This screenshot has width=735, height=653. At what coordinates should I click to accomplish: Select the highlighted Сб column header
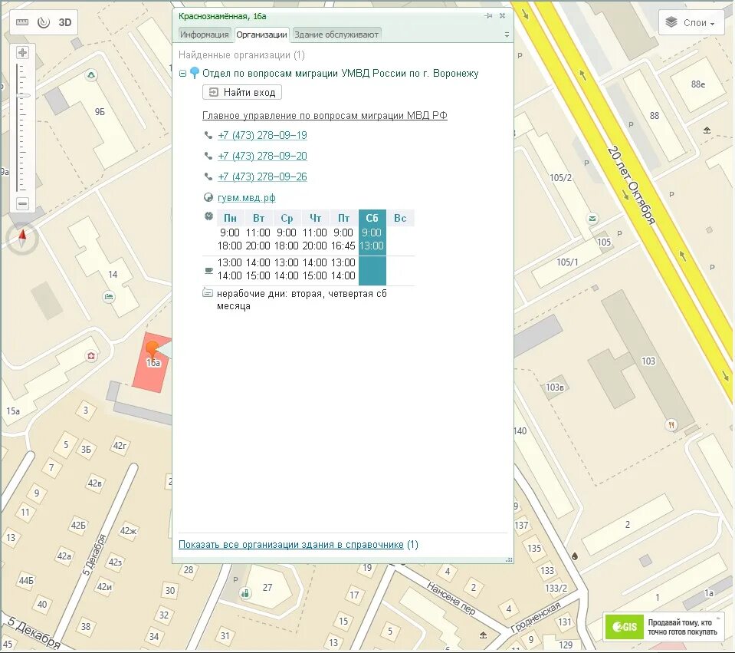click(x=372, y=218)
